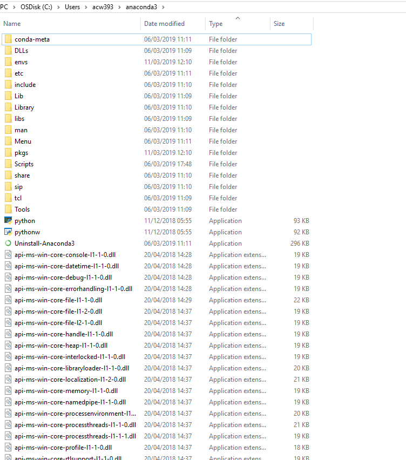This screenshot has height=460, width=406.
Task: Select the file api-ms-win-core-namedpipe-l1-1-0.dll
Action: coord(70,402)
